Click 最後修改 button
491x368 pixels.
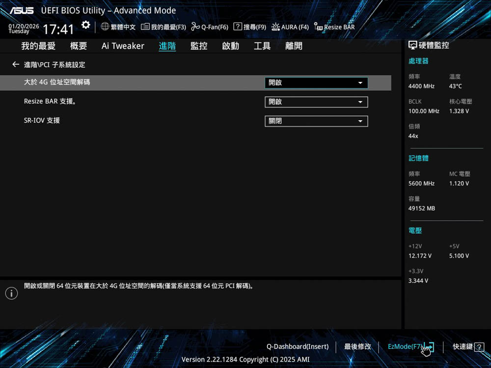pos(357,347)
